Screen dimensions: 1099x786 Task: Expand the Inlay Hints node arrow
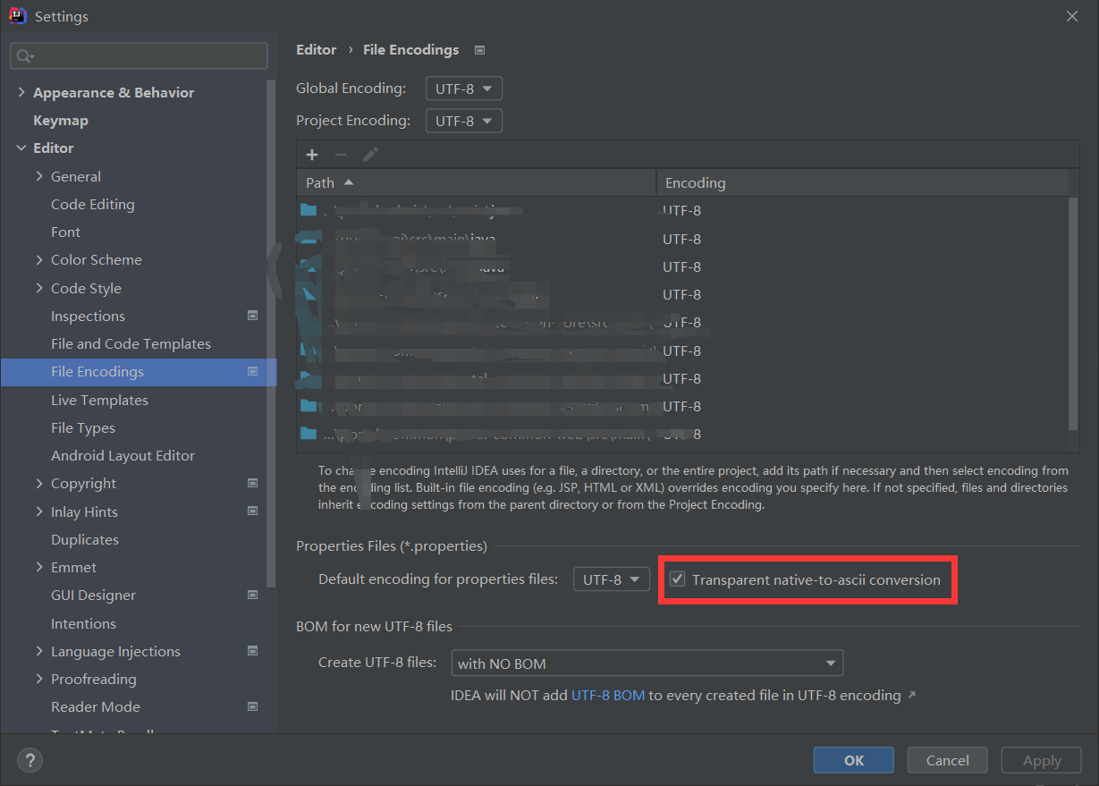[x=39, y=511]
